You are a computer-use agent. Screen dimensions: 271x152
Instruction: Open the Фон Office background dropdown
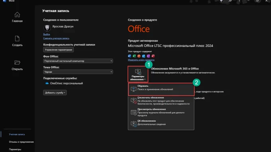tap(78, 61)
